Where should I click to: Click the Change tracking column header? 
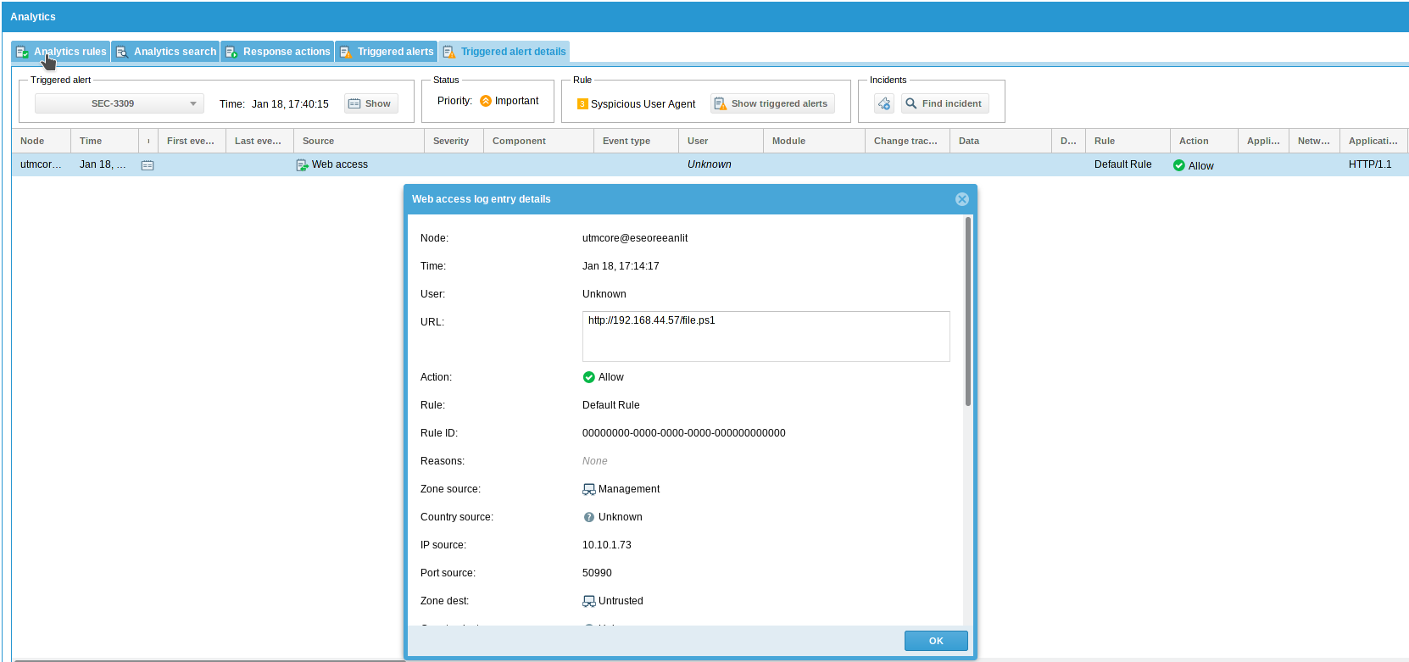pos(907,141)
